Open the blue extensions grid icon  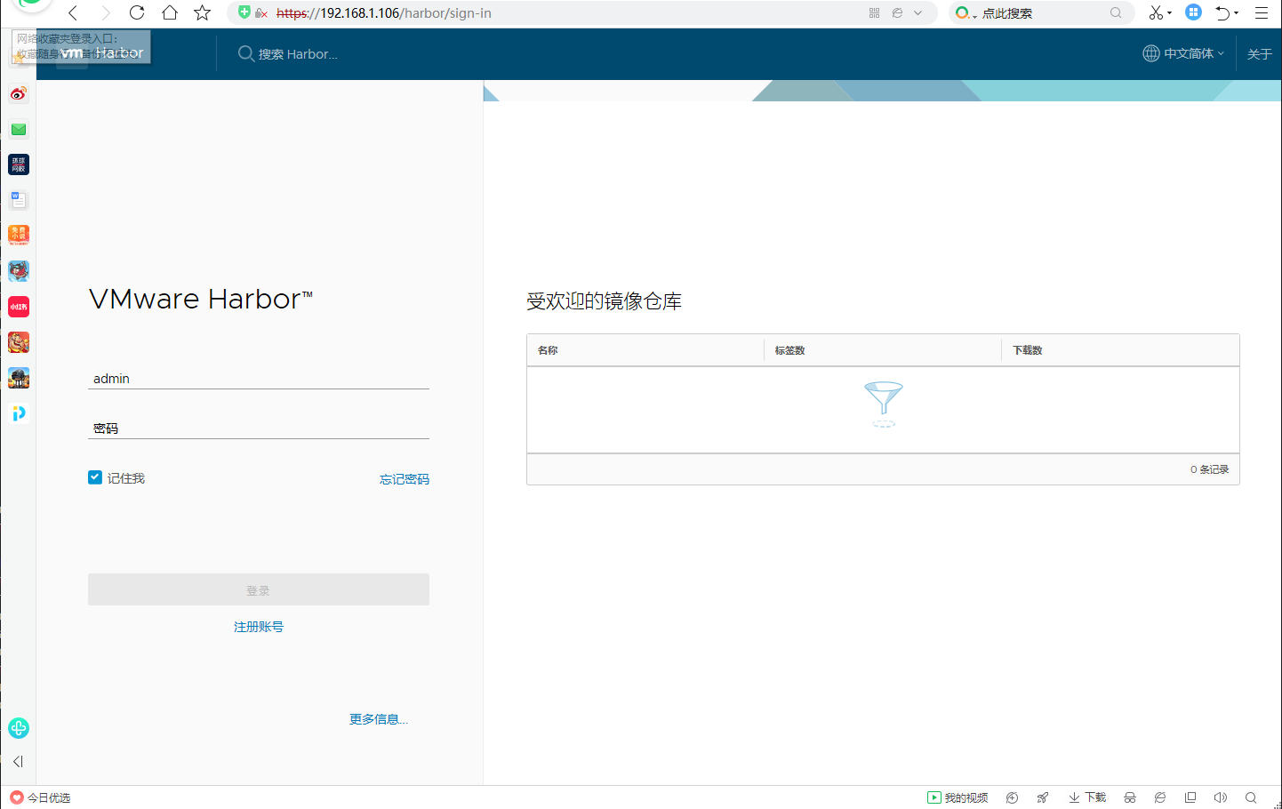(1194, 12)
